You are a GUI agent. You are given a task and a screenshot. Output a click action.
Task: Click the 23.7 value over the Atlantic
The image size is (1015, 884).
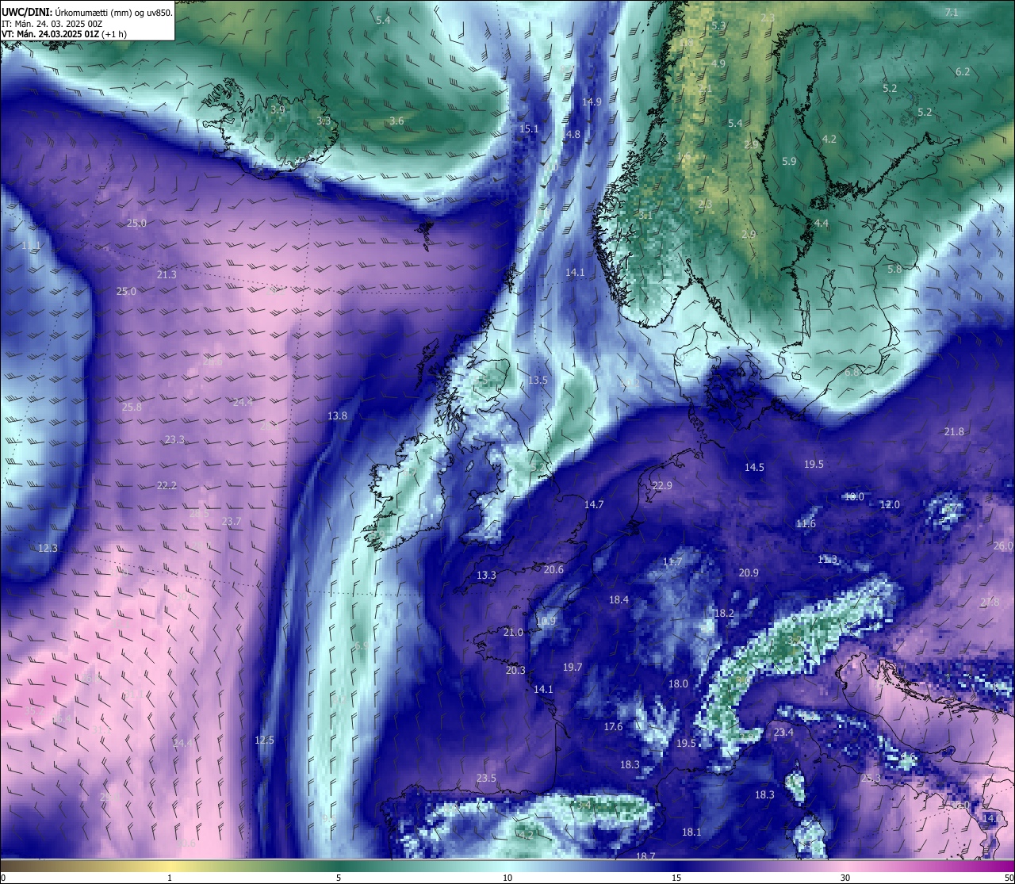(x=231, y=521)
